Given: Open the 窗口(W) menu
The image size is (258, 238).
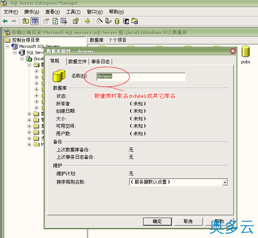Looking at the screenshot, I should [x=95, y=12].
